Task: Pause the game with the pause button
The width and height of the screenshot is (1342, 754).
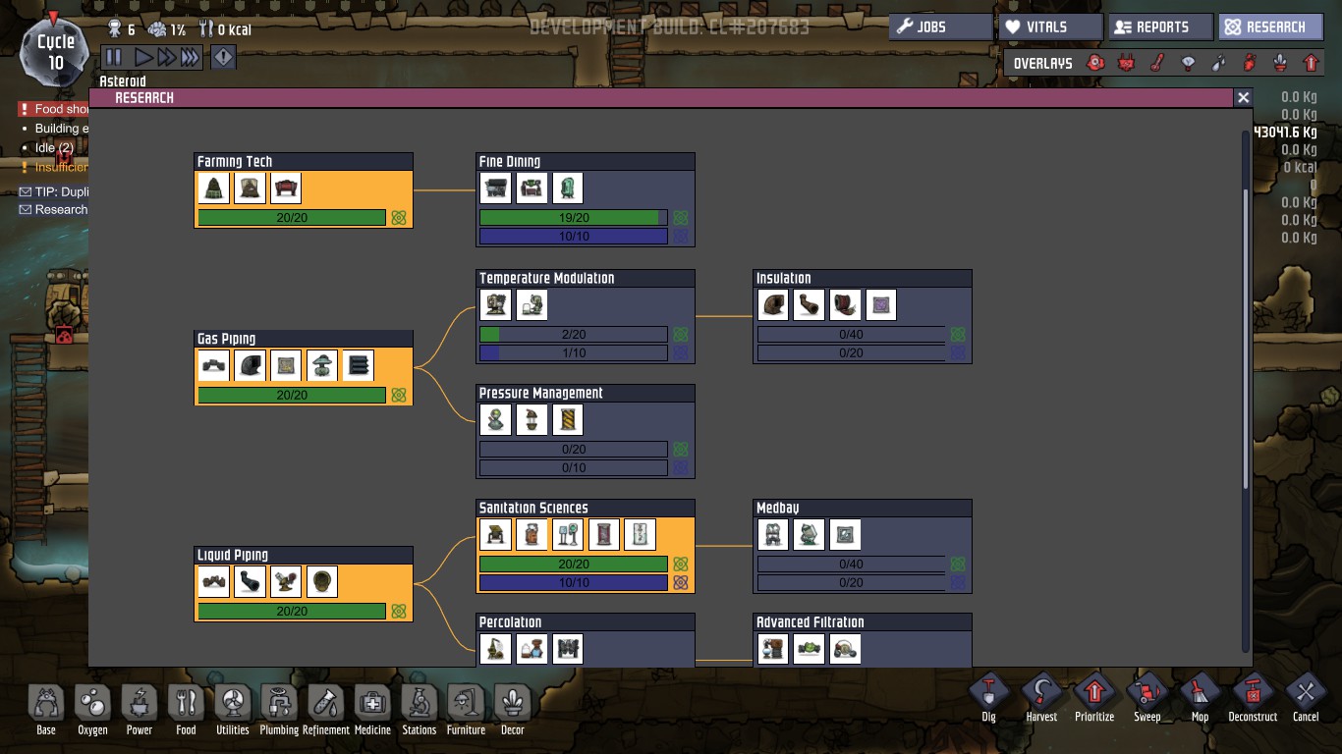Action: pos(114,57)
